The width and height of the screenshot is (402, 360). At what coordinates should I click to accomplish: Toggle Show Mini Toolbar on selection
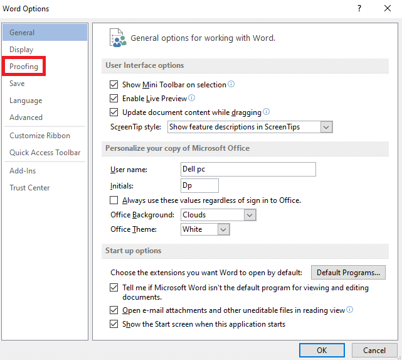click(x=114, y=84)
